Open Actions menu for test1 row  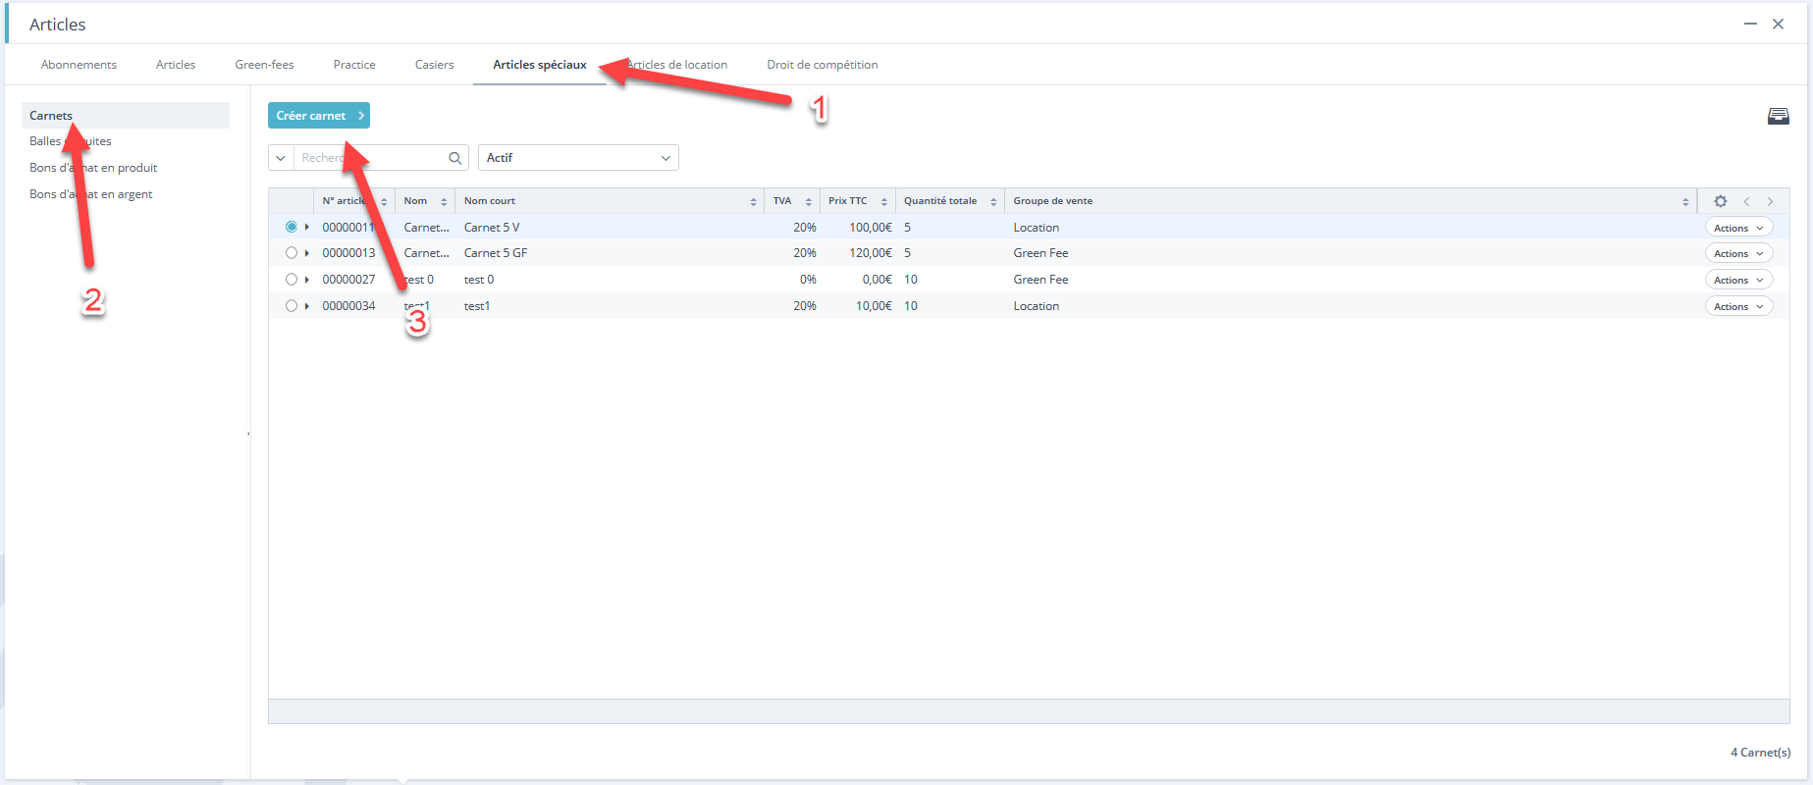point(1738,306)
